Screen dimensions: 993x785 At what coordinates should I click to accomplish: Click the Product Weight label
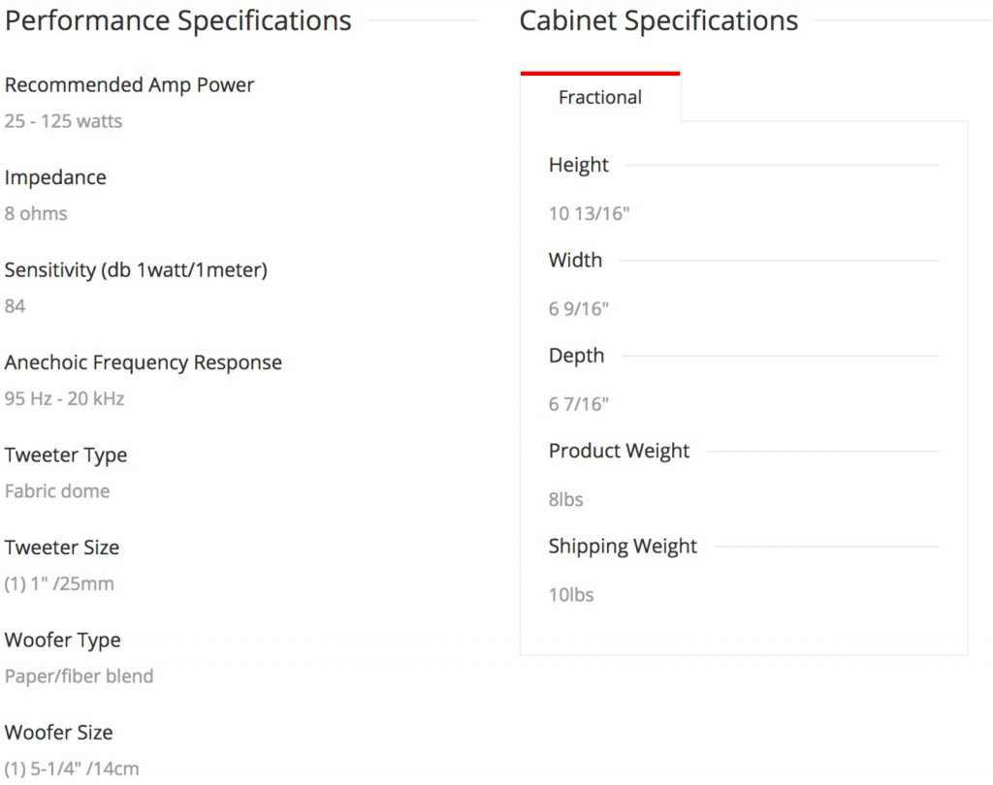619,452
